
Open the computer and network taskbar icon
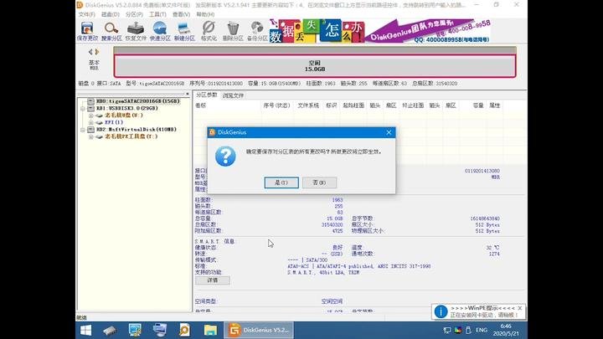pos(160,330)
